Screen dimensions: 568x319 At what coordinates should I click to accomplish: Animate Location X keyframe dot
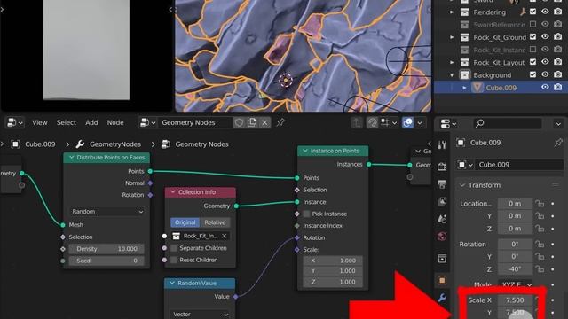pos(553,204)
